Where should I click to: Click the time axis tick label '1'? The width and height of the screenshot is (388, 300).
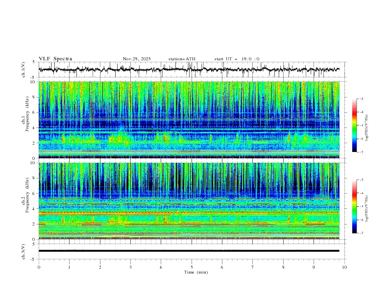coord(69,267)
